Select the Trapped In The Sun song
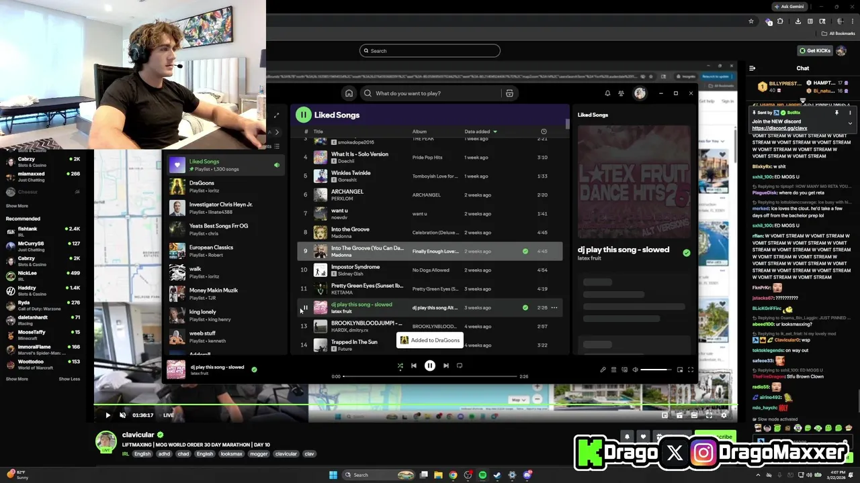This screenshot has height=483, width=860. tap(354, 342)
